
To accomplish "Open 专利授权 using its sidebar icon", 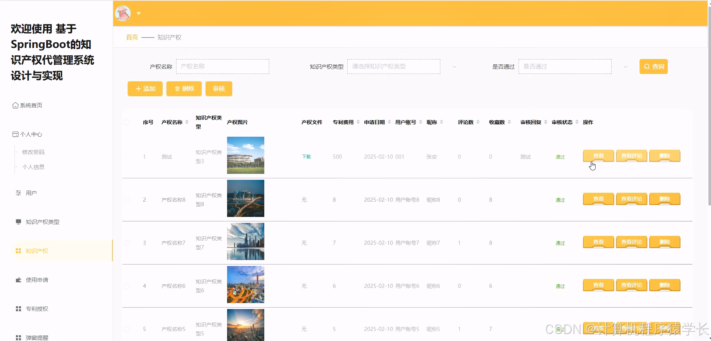I will tap(17, 308).
